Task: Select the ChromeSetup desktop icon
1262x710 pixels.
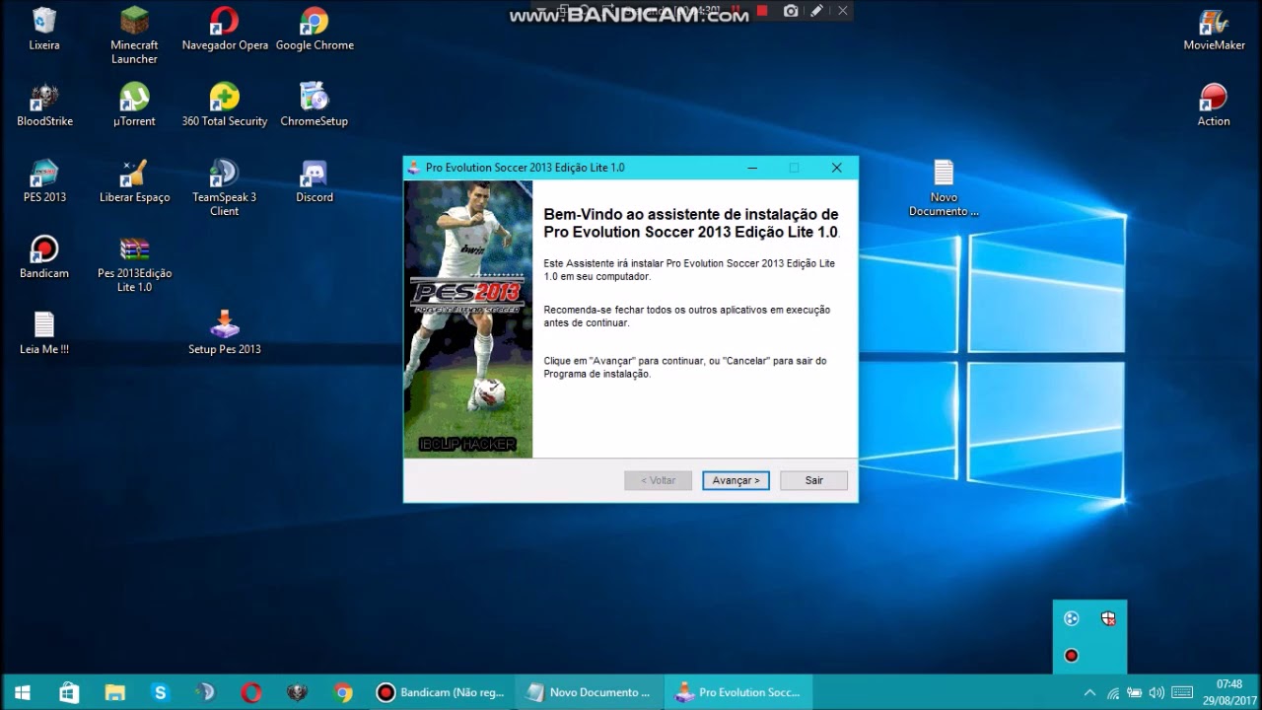Action: (x=315, y=105)
